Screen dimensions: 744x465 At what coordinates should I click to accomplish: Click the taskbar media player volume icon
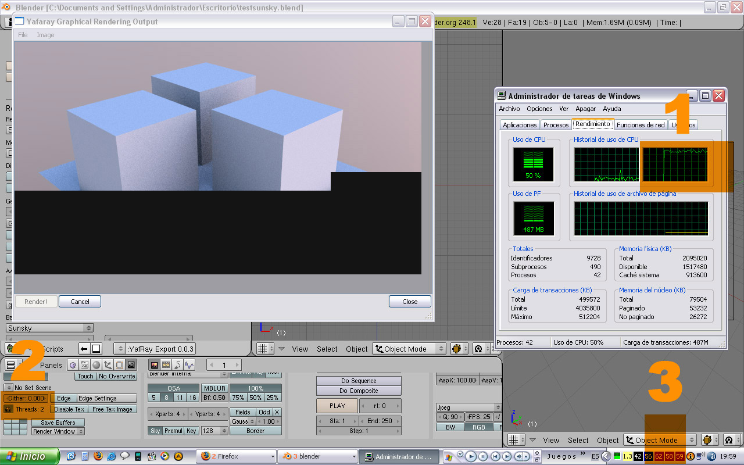tap(520, 456)
